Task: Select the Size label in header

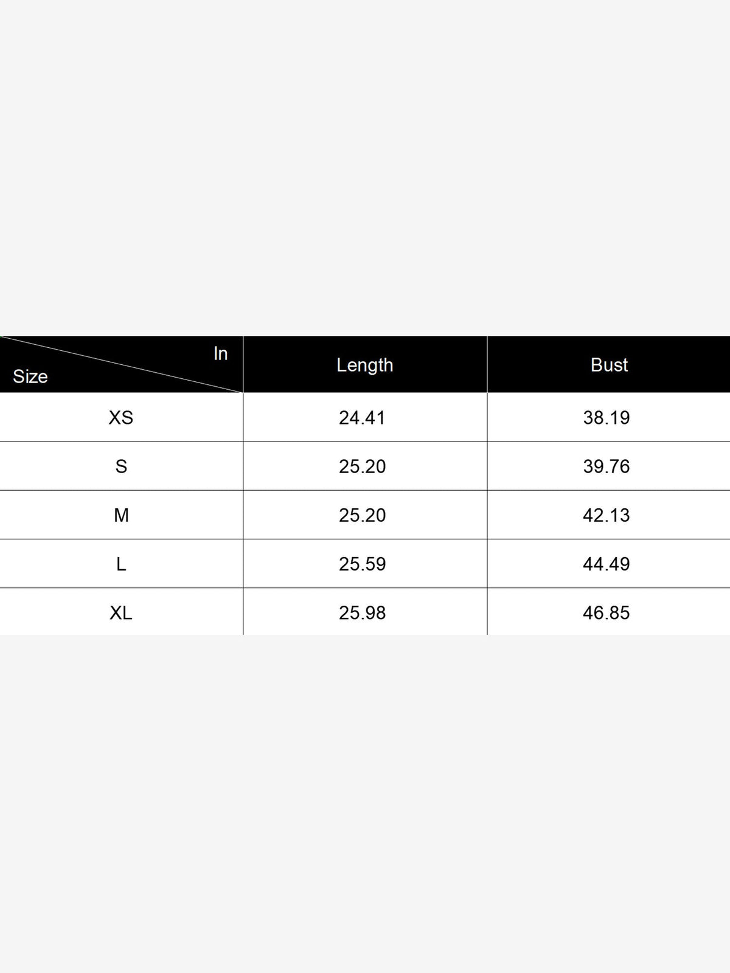Action: (30, 376)
